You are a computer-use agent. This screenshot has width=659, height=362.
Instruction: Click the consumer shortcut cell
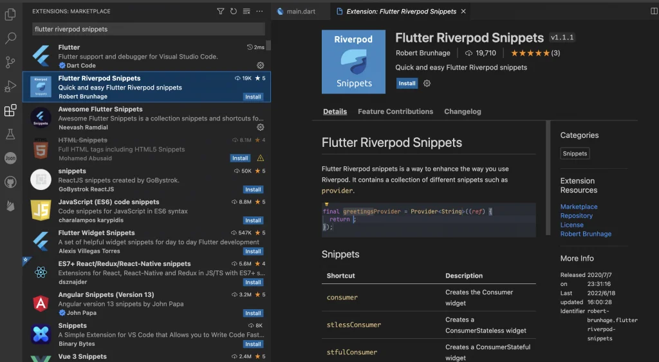[x=342, y=297]
